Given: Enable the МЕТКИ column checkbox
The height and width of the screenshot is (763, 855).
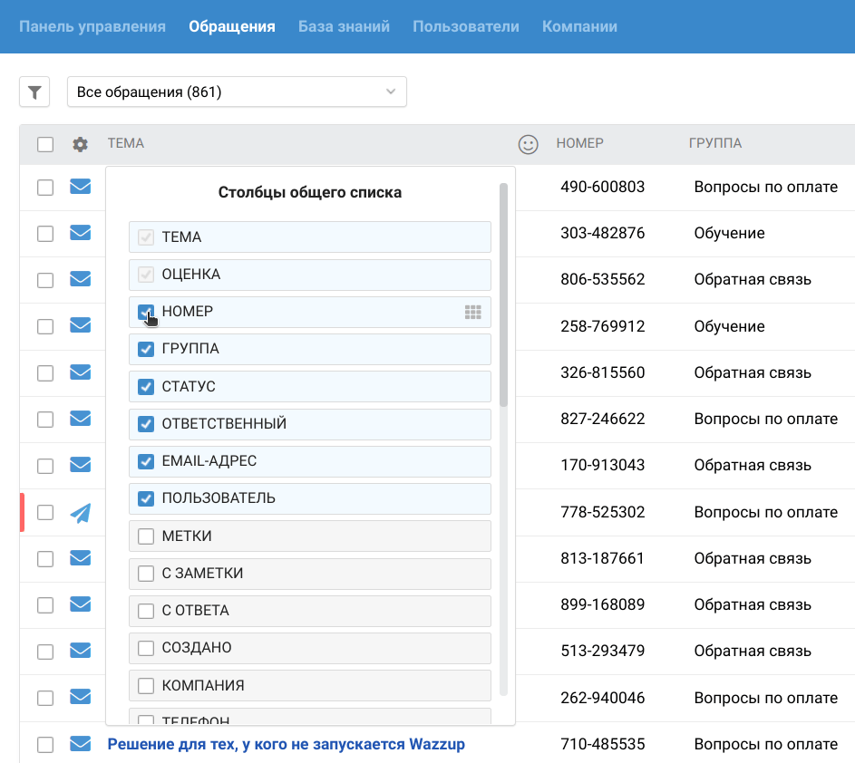Looking at the screenshot, I should [145, 536].
